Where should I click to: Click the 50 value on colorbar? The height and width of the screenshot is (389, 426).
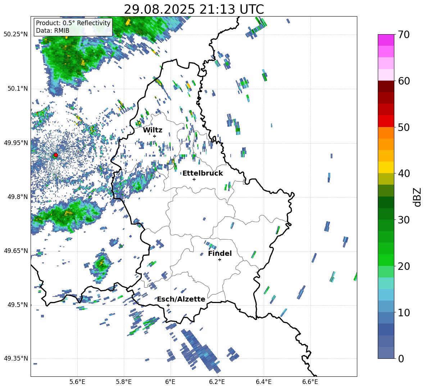tap(404, 127)
